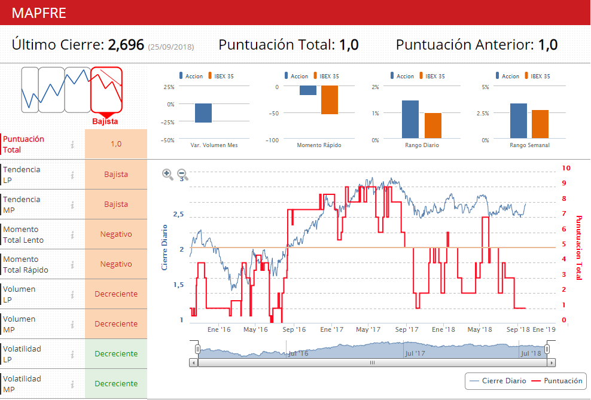Toggle Accion legend in Var. Volumen Mes chart
Image resolution: width=591 pixels, height=400 pixels.
click(x=191, y=76)
